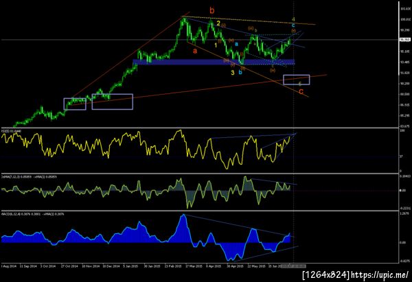Viewport: 412px width, 282px height.
Task: Click the OsMA(7,12,3) indicator title
Action: [29, 177]
